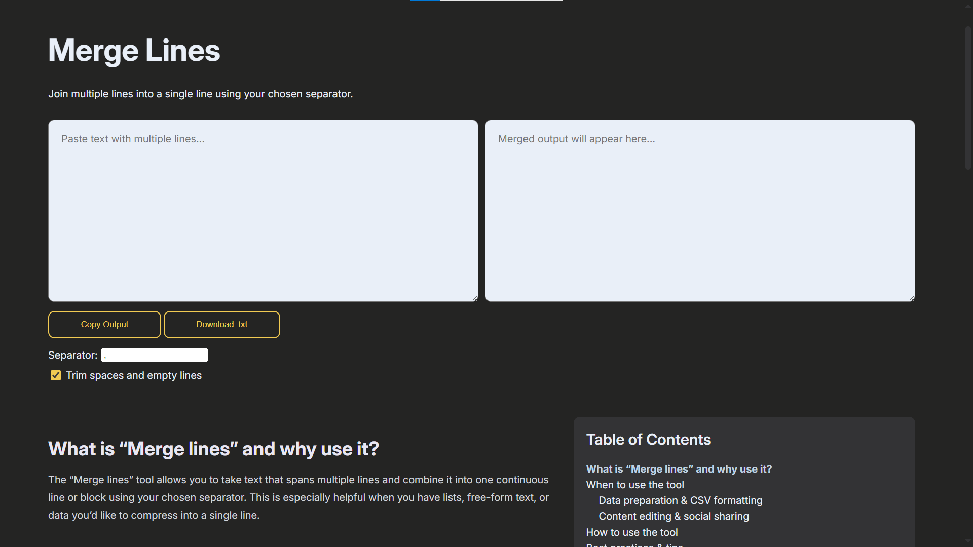This screenshot has height=547, width=973.
Task: Click the article heading about Merge lines
Action: (213, 449)
